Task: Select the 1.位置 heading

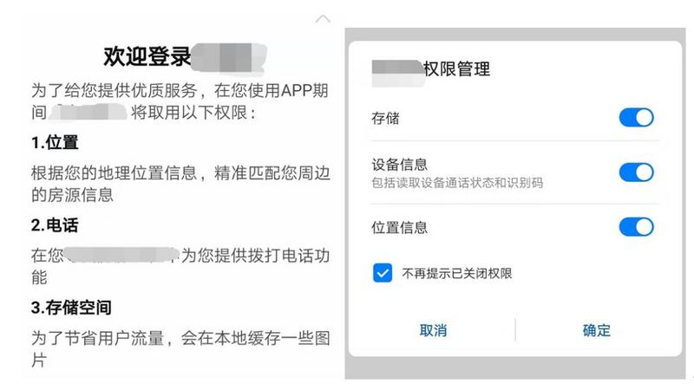Action: tap(55, 142)
